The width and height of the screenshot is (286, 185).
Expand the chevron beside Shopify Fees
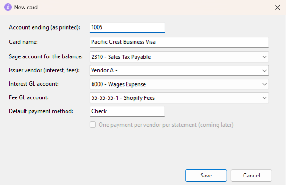(264, 98)
